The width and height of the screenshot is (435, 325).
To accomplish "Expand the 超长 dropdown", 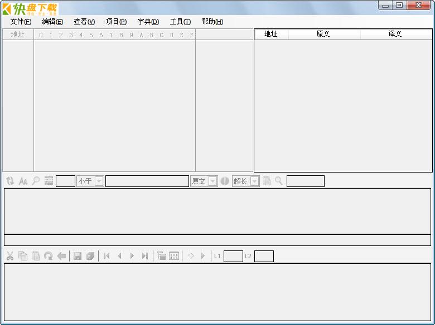I will tap(255, 181).
